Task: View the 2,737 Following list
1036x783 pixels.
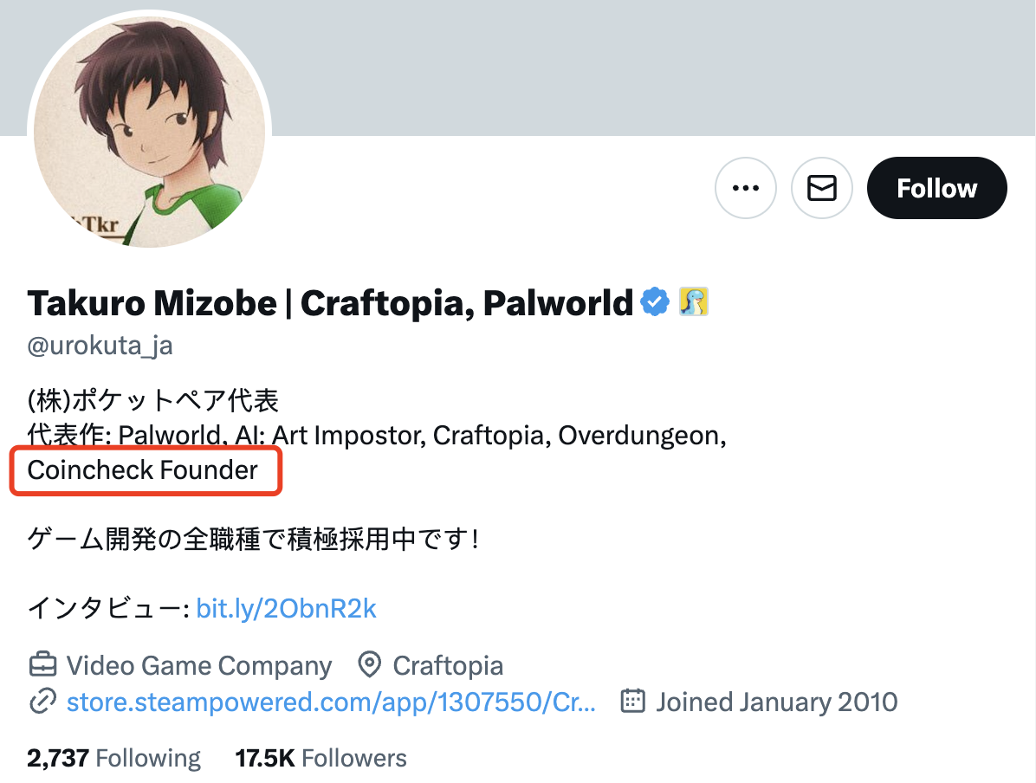Action: pos(113,759)
